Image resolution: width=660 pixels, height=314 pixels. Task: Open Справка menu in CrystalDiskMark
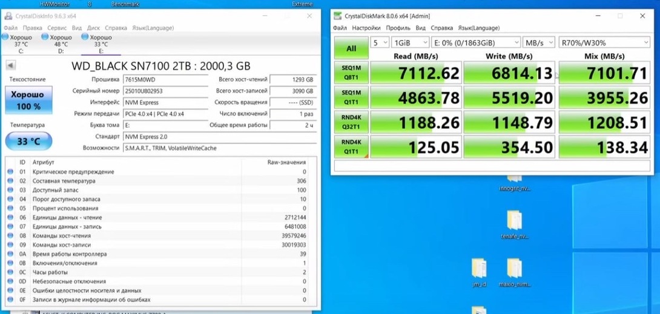point(442,28)
